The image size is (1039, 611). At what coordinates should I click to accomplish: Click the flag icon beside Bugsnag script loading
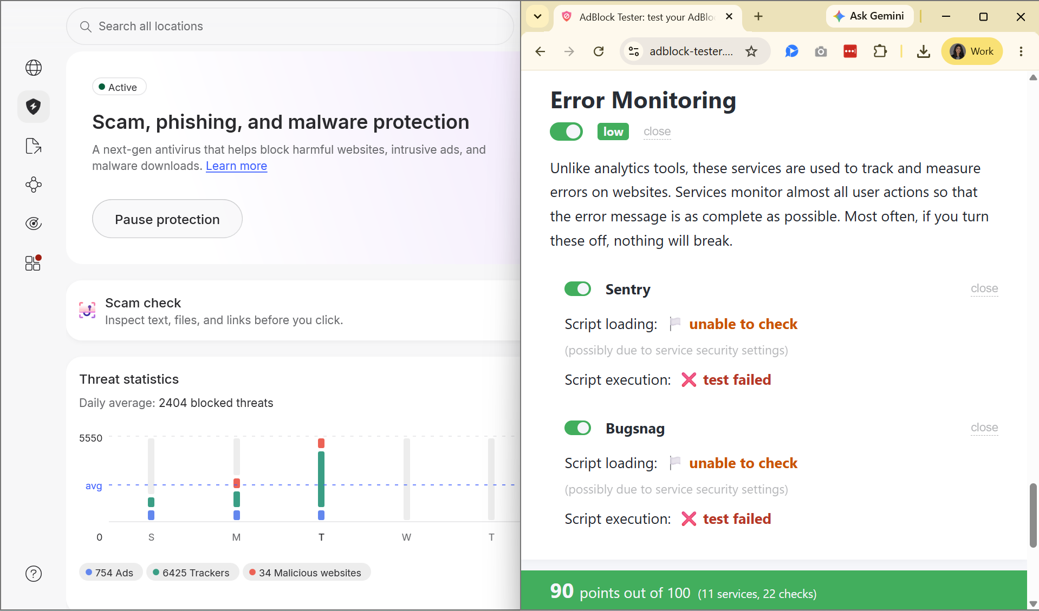675,463
